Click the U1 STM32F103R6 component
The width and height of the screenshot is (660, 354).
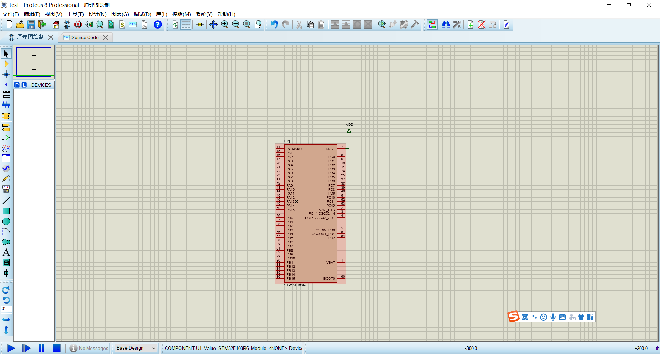click(x=310, y=213)
